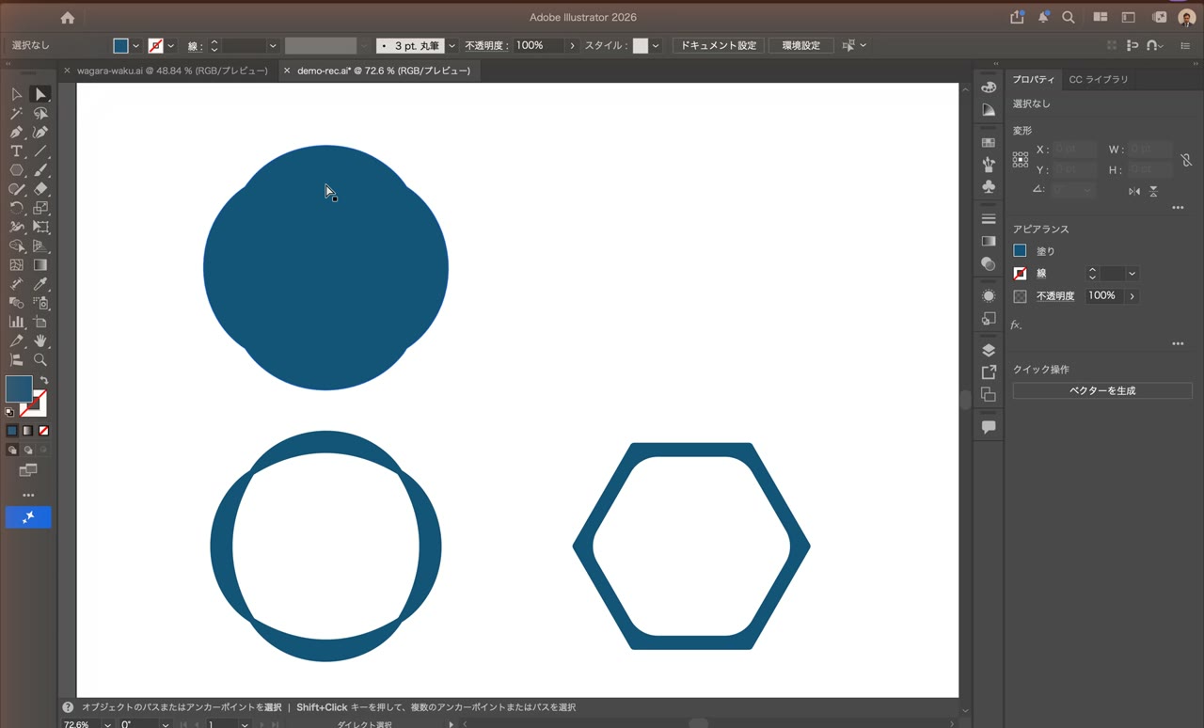Open the Gradient tool in toolbar
Viewport: 1204px width, 728px height.
pos(40,265)
